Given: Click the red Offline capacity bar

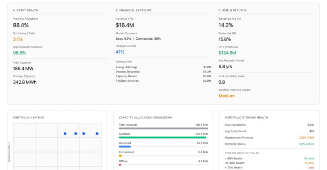Looking at the screenshot, I should (120, 164).
